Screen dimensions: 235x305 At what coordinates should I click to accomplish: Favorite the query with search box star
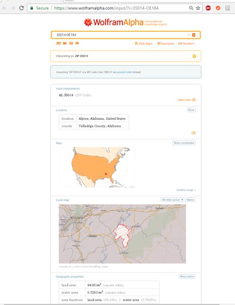coord(188,35)
